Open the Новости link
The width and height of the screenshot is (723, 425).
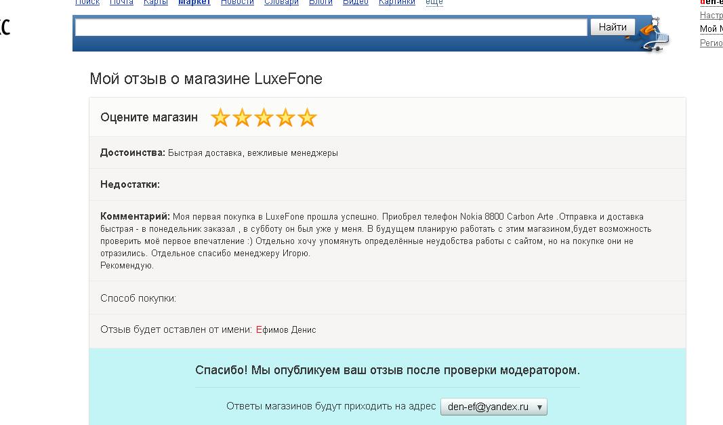click(237, 2)
